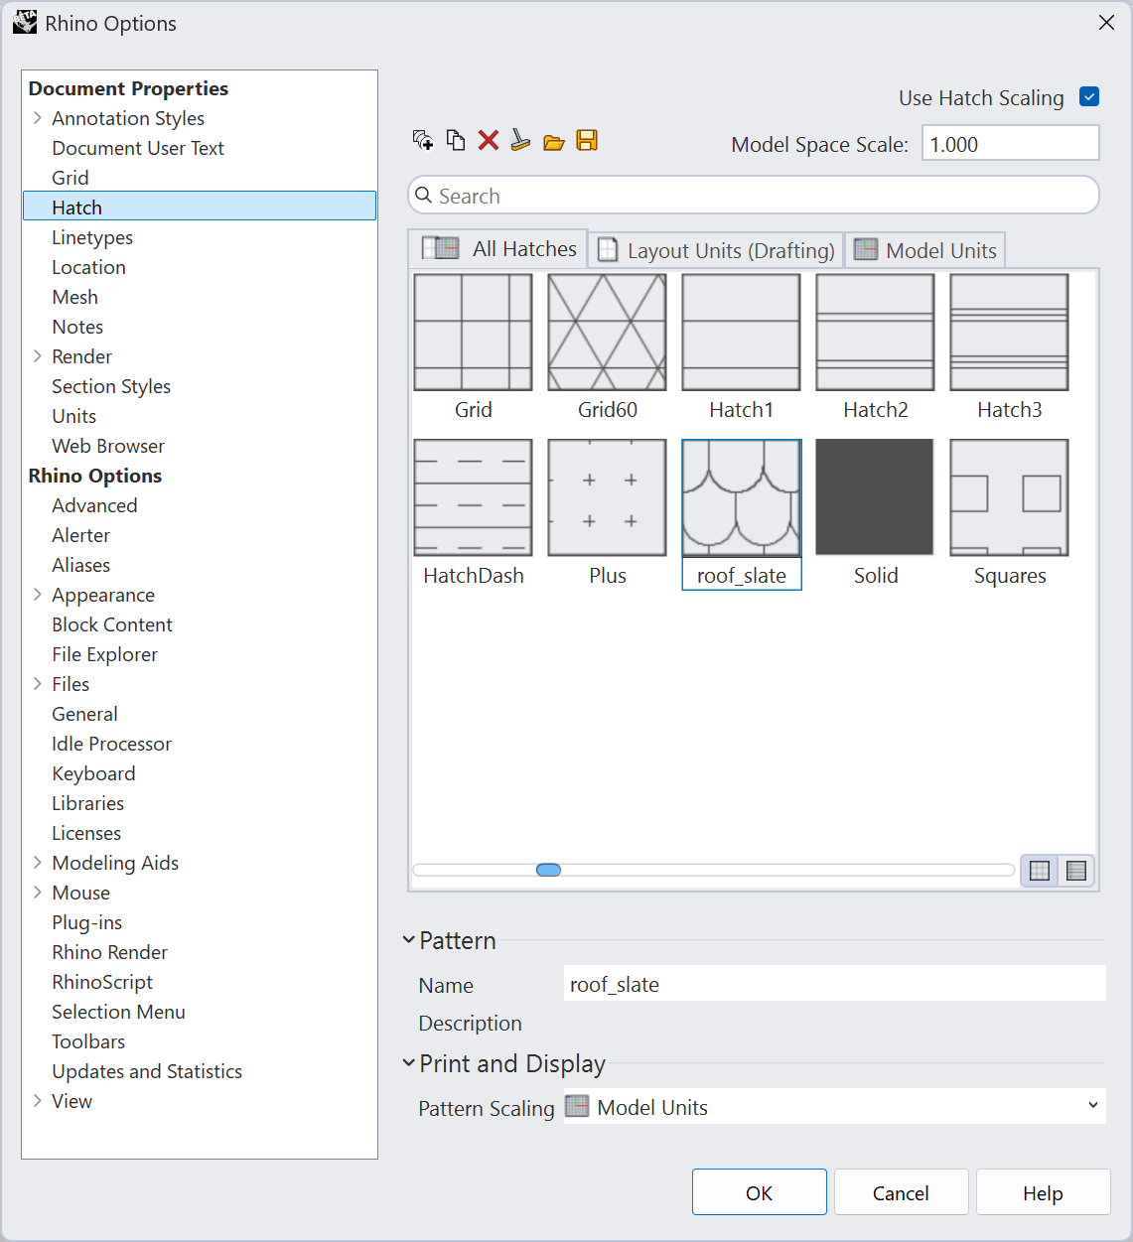Open the Aliases options page

point(80,565)
